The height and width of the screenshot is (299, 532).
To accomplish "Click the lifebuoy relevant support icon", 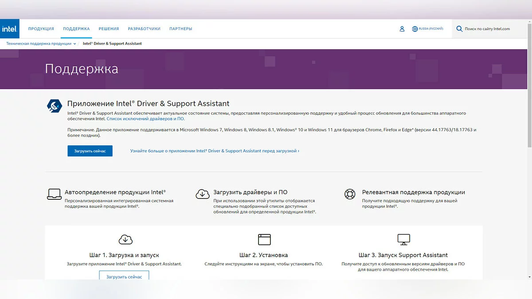I will [350, 194].
